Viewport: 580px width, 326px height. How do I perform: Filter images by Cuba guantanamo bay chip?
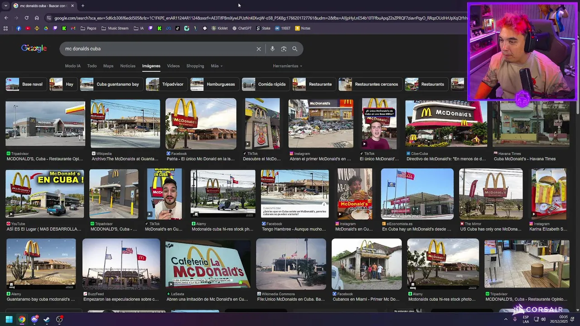(111, 84)
